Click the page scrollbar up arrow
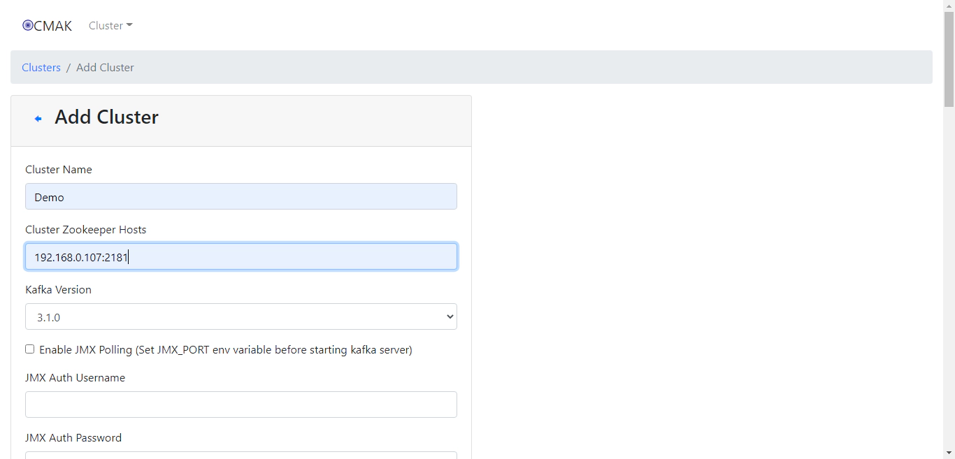This screenshot has width=955, height=459. coord(949,6)
